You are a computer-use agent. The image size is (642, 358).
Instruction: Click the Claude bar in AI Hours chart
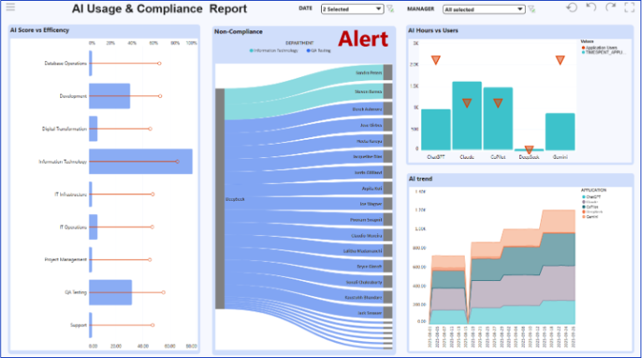pos(466,115)
